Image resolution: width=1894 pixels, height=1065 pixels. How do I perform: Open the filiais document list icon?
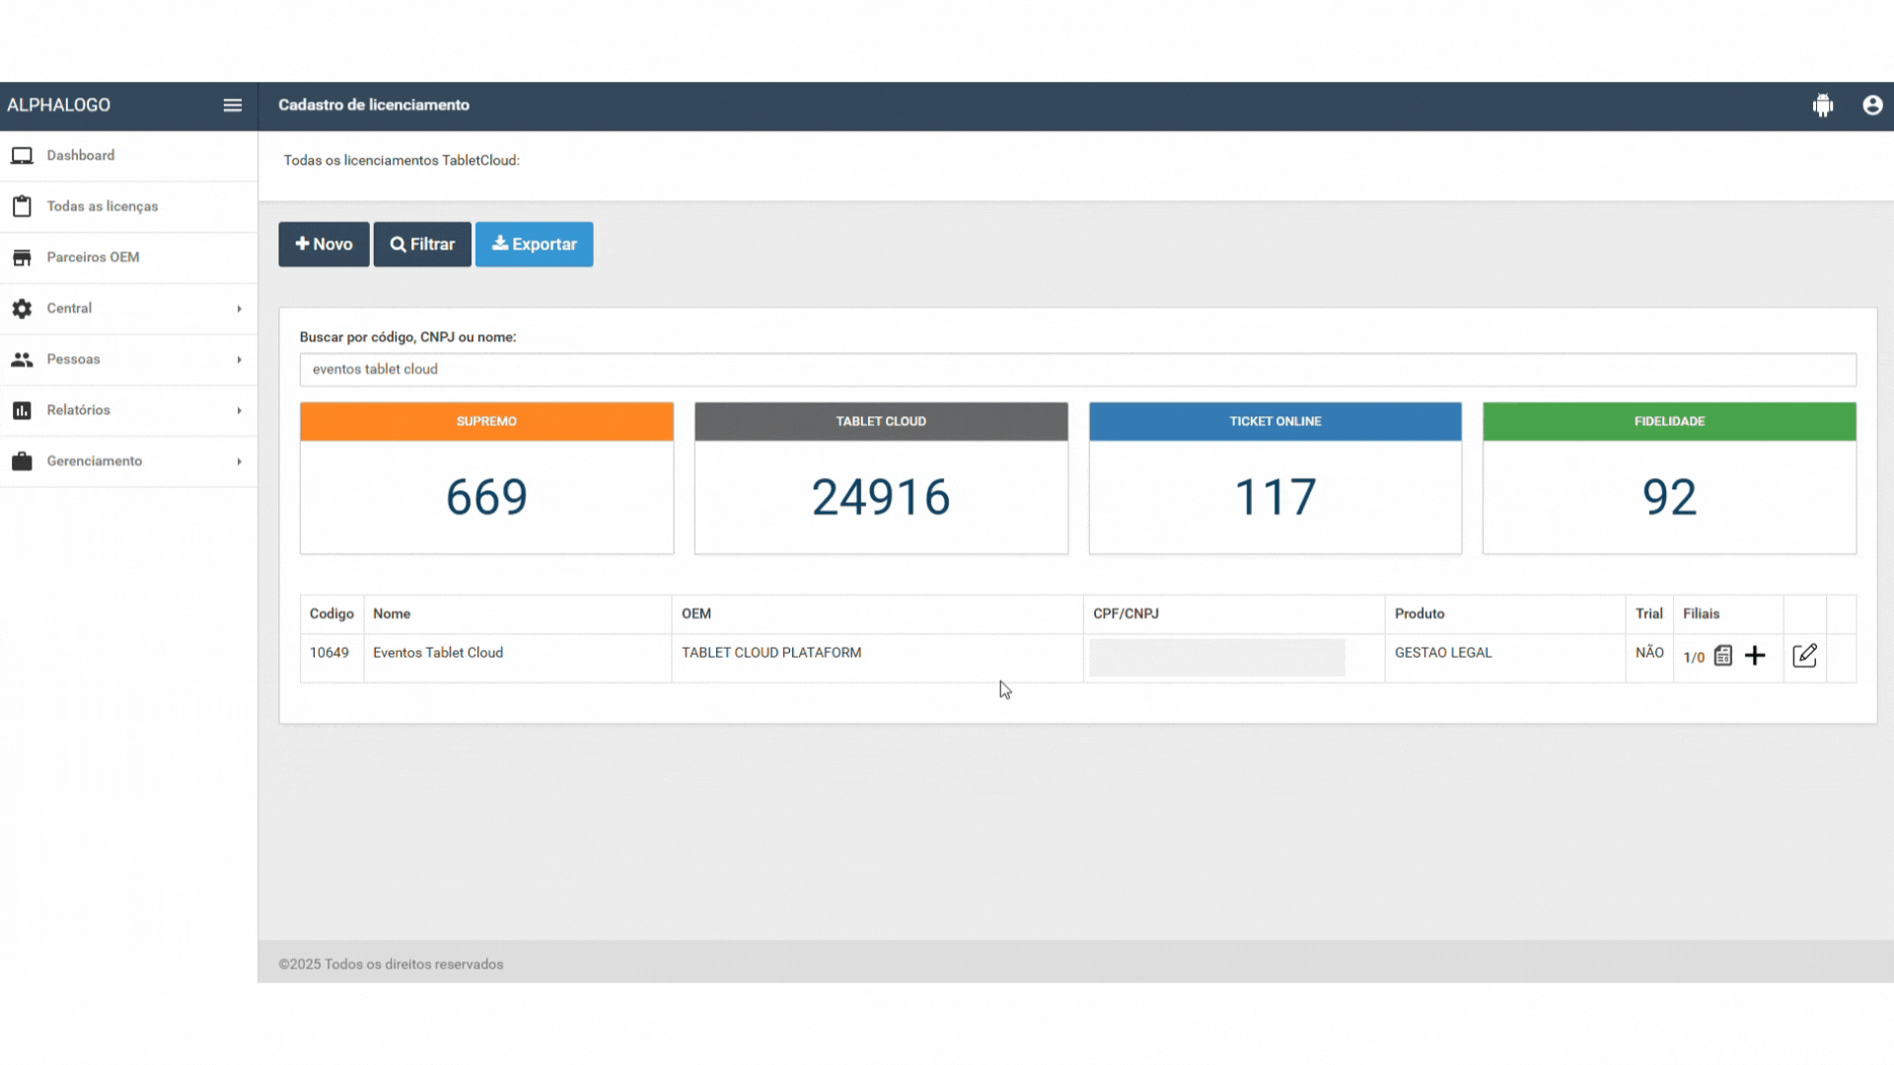(1722, 656)
